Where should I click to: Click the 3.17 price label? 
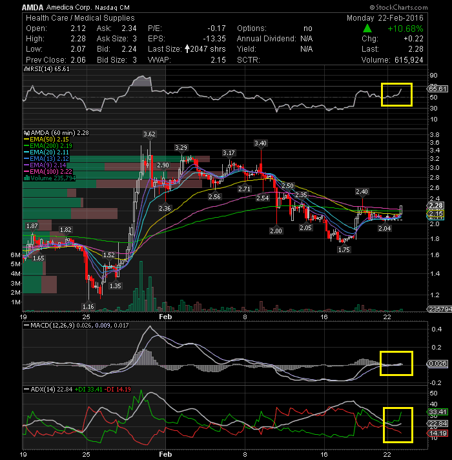click(229, 153)
